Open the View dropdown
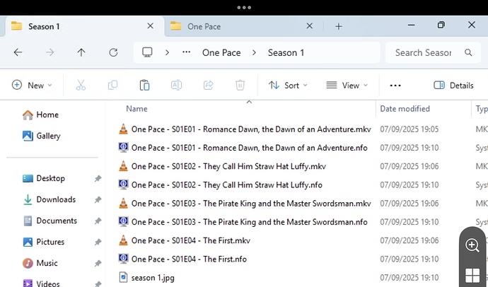Viewport: 488px width, 287px height. click(x=347, y=86)
